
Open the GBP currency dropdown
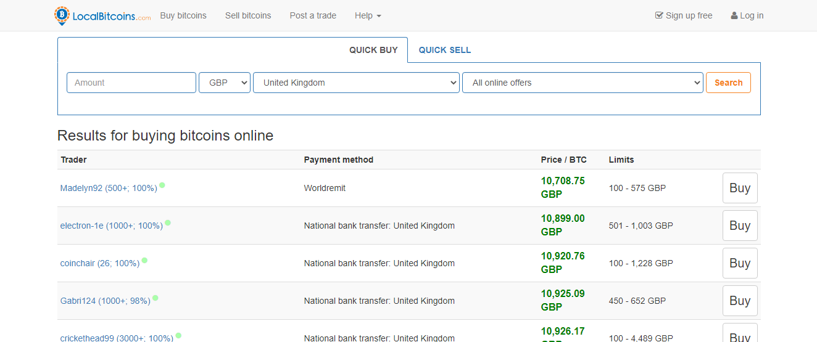coord(225,83)
